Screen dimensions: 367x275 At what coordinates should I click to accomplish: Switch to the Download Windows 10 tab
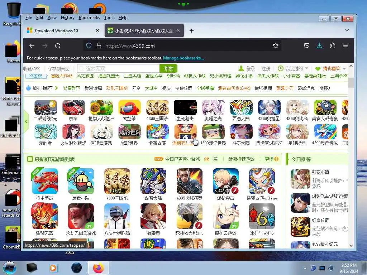(x=63, y=31)
